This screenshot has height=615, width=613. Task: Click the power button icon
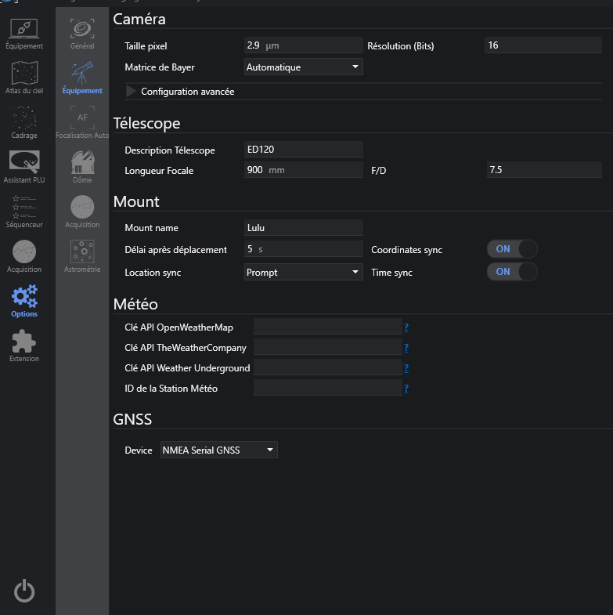[x=24, y=591]
